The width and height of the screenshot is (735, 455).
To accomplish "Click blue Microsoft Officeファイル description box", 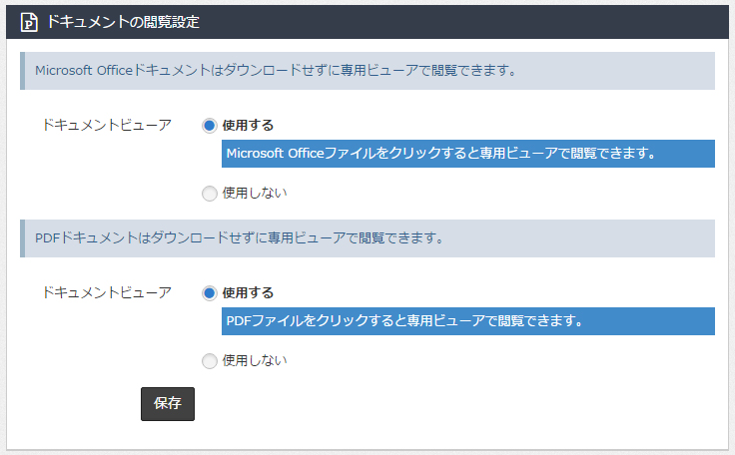I will (468, 154).
